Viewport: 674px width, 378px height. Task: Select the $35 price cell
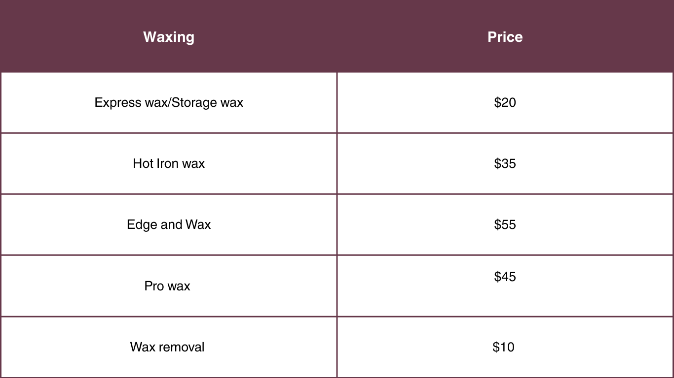(x=505, y=163)
